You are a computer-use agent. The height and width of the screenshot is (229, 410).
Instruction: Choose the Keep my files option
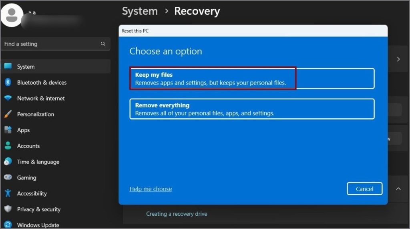click(252, 78)
